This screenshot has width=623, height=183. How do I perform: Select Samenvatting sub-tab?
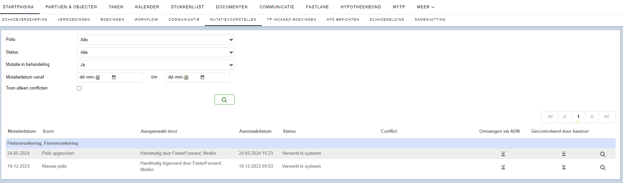pos(430,20)
